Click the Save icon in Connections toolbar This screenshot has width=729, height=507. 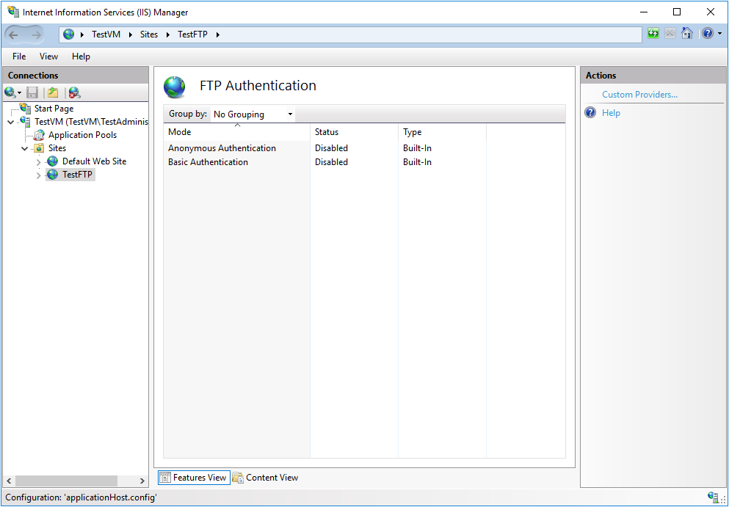point(32,92)
